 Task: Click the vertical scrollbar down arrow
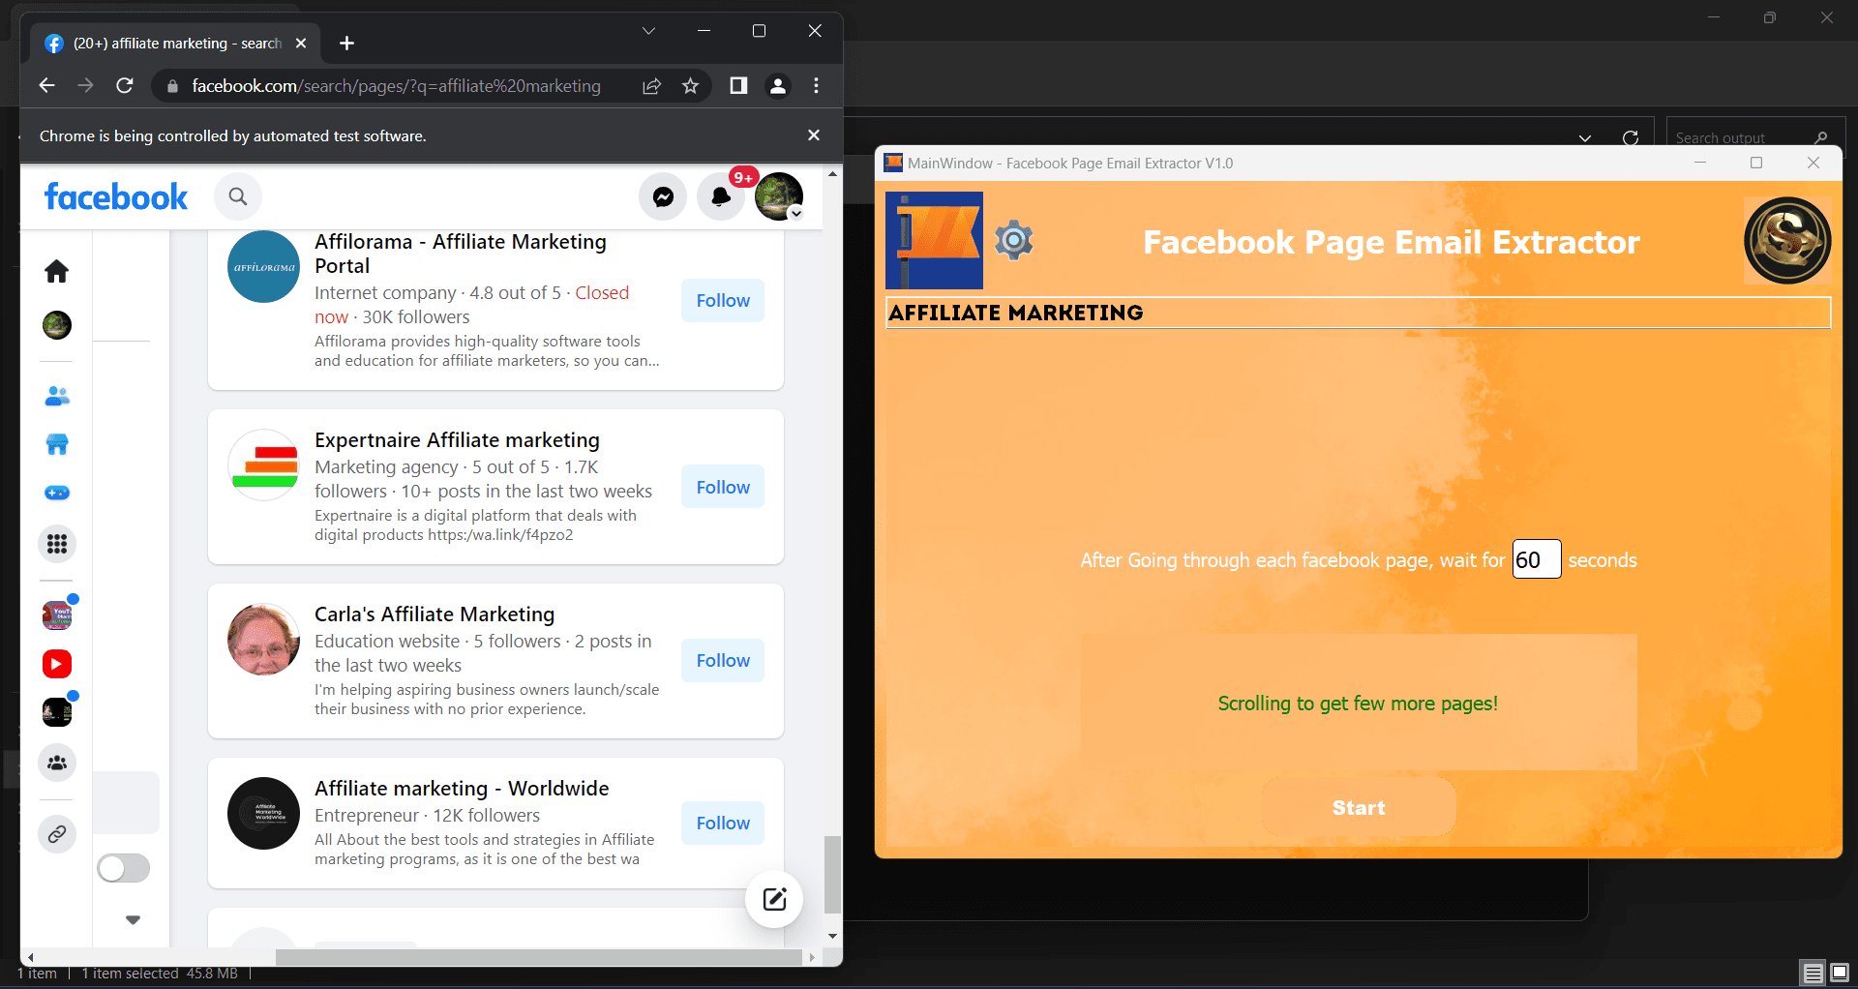tap(832, 936)
